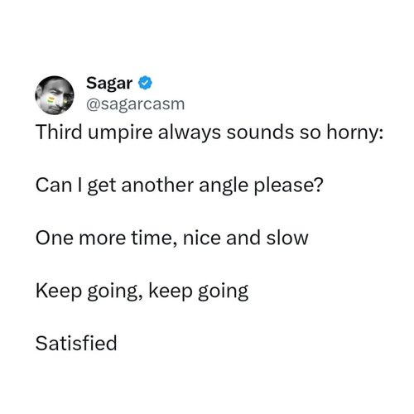
Task: Click the word 'horny:' in first line
Action: [x=355, y=133]
